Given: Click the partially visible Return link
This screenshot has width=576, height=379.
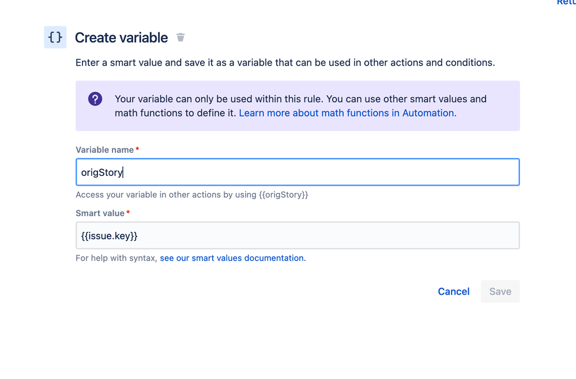Looking at the screenshot, I should [566, 2].
